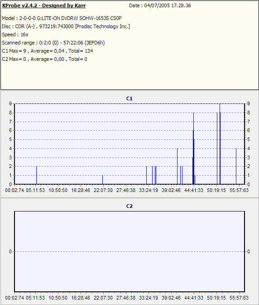
Task: Click the small C1 spike near 22:07:30
Action: click(x=102, y=180)
